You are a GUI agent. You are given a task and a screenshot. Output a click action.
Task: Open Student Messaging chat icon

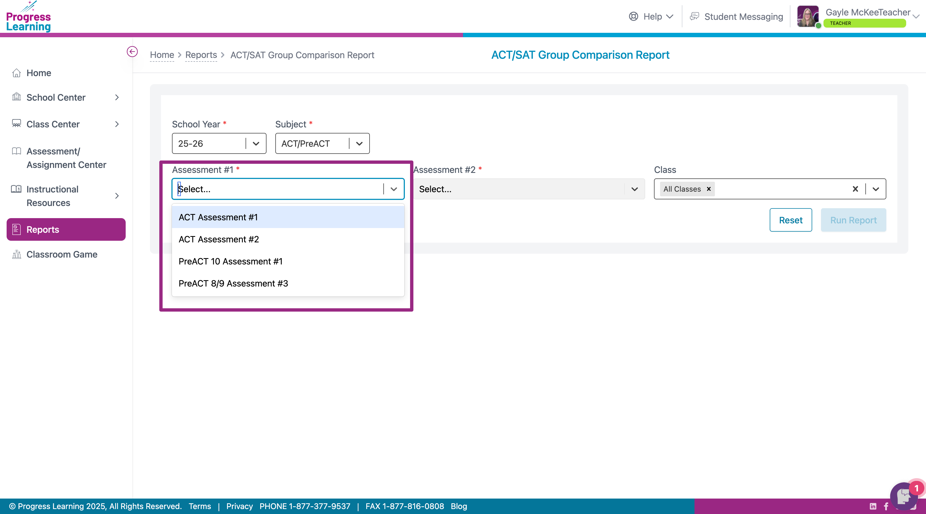(694, 17)
